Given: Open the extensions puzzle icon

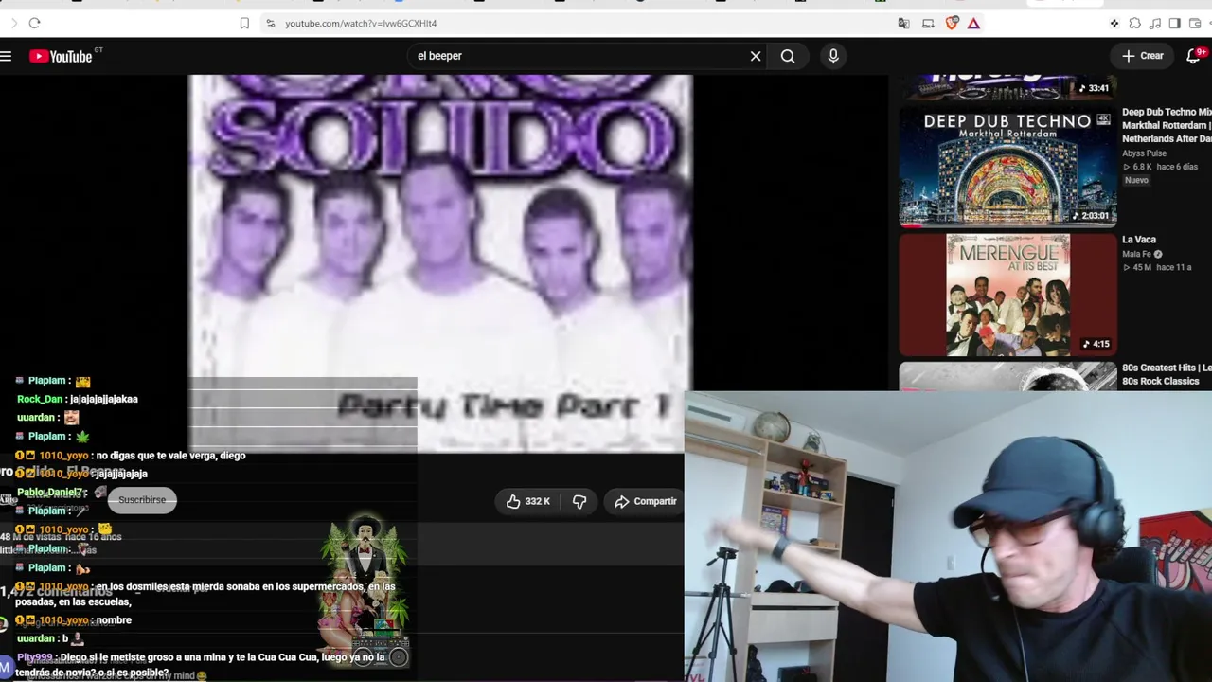Looking at the screenshot, I should (x=1134, y=23).
